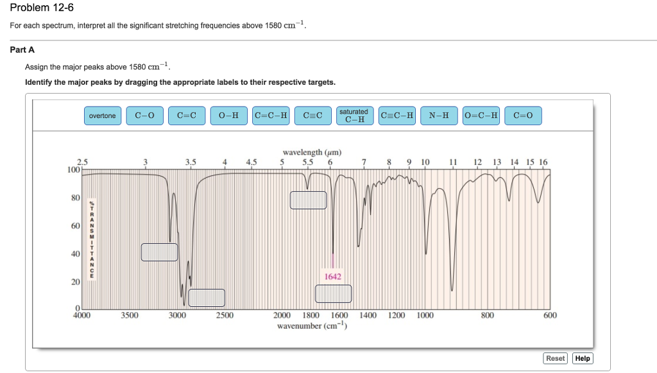657x373 pixels.
Task: Select the "saturated C–H" label chip
Action: (355, 115)
